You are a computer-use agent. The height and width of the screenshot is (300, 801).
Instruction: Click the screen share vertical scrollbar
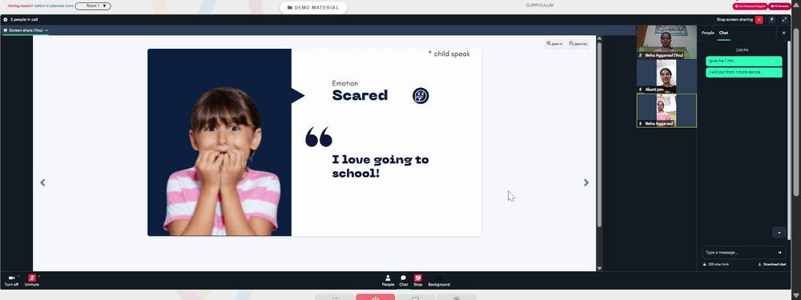600,135
